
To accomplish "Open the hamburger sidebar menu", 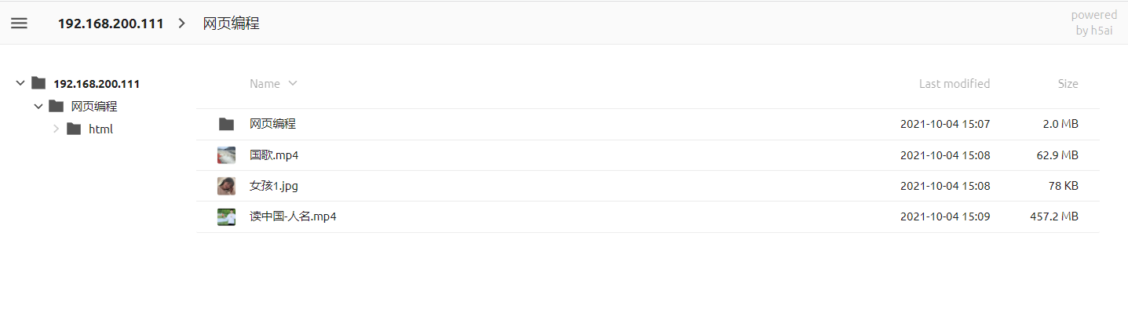I will pyautogui.click(x=19, y=24).
